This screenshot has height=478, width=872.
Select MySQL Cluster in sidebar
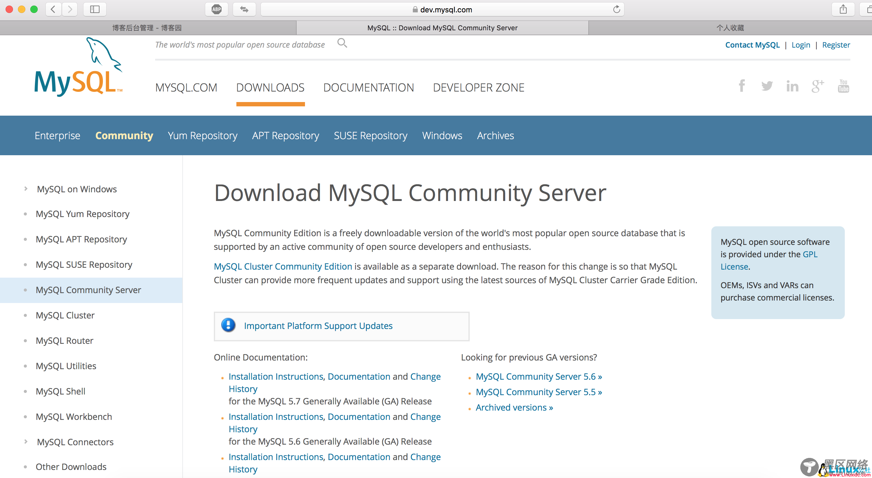tap(65, 315)
